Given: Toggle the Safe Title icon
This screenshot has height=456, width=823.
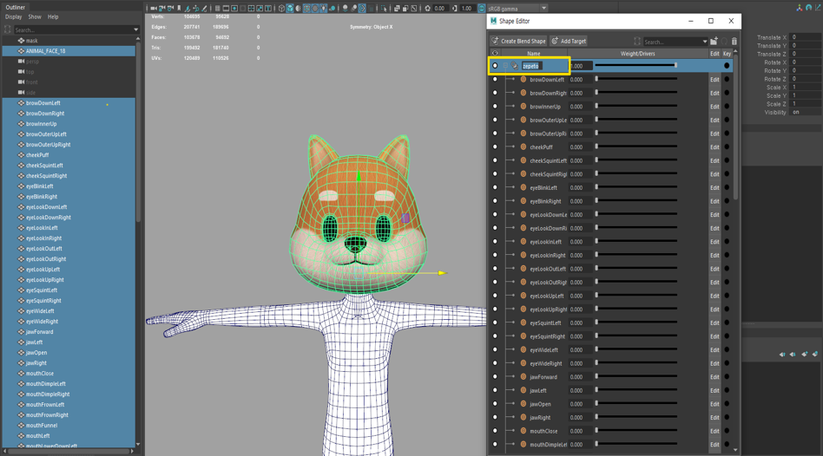Looking at the screenshot, I should (267, 9).
